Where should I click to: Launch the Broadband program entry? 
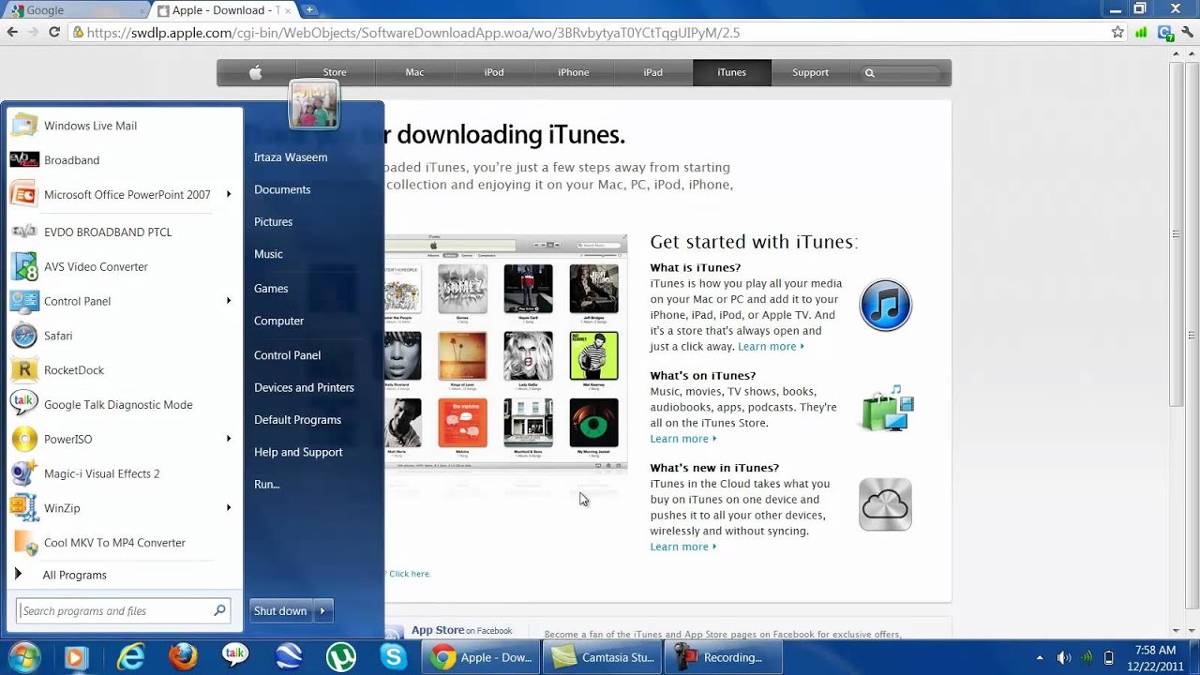pyautogui.click(x=71, y=160)
